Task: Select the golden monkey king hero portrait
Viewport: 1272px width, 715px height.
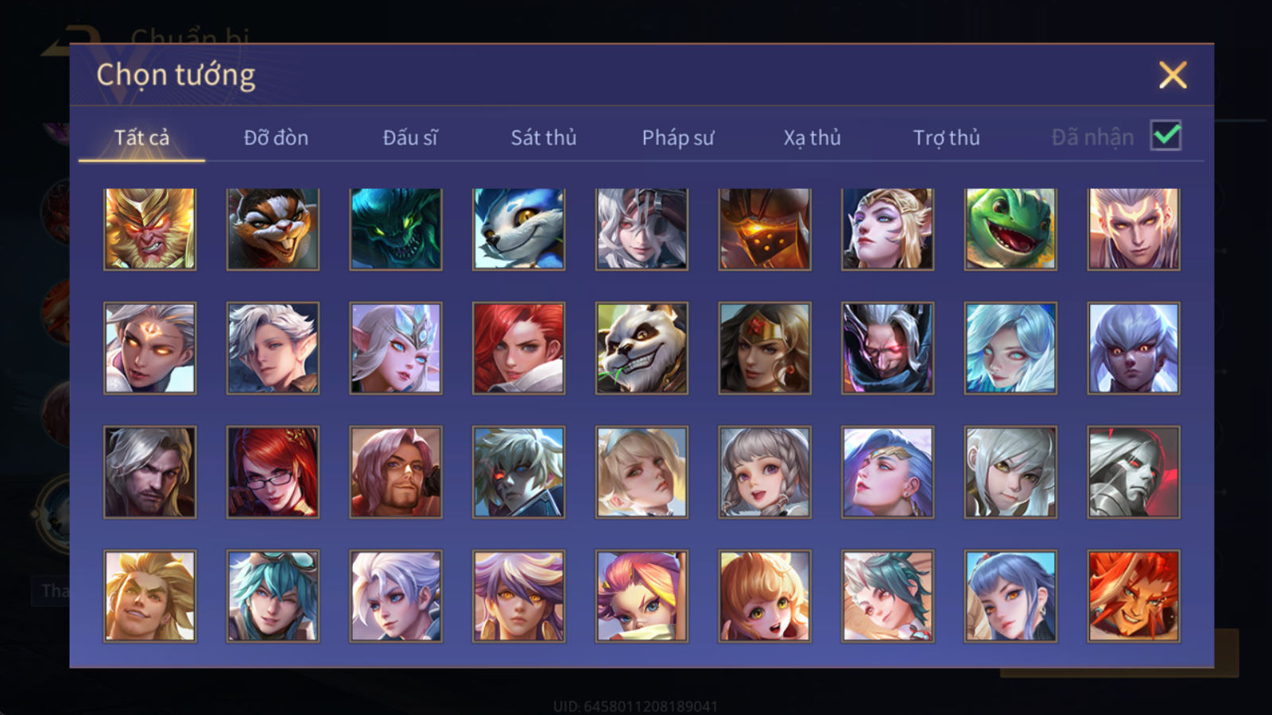Action: pos(149,229)
